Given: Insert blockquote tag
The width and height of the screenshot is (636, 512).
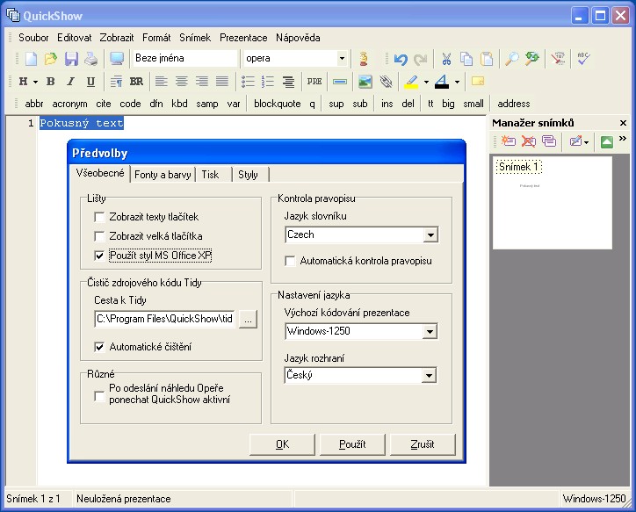Looking at the screenshot, I should (278, 104).
